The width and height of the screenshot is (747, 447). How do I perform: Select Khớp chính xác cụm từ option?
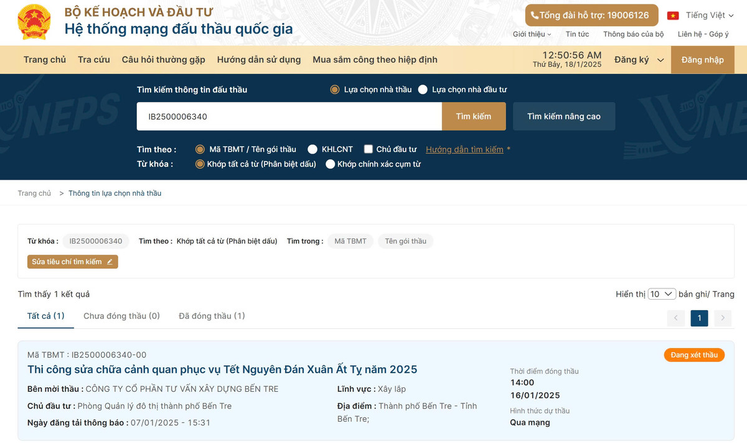(x=330, y=164)
